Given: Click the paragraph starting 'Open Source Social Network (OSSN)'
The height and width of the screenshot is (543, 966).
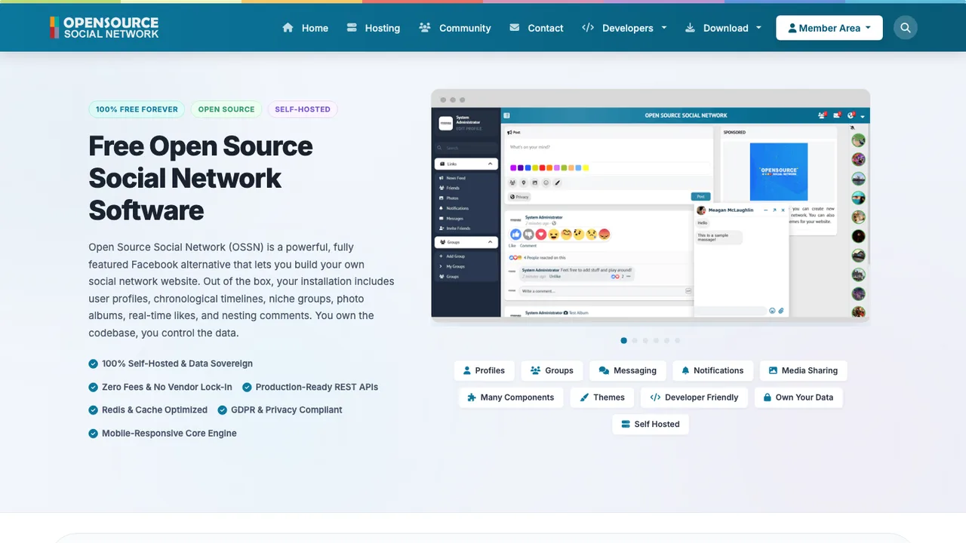Looking at the screenshot, I should pyautogui.click(x=241, y=290).
